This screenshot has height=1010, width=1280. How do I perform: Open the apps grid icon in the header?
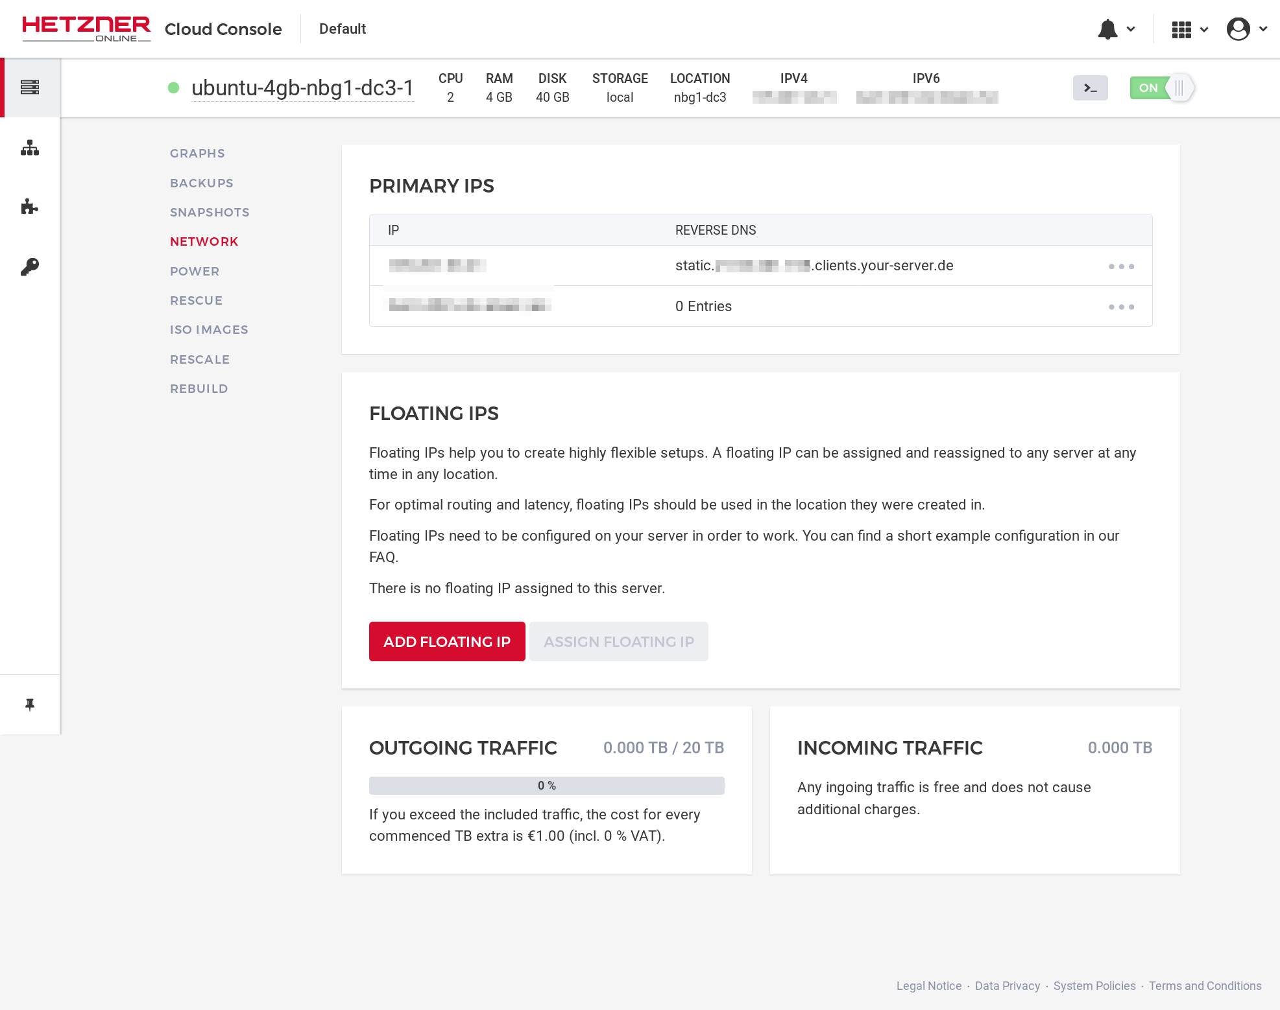tap(1182, 29)
